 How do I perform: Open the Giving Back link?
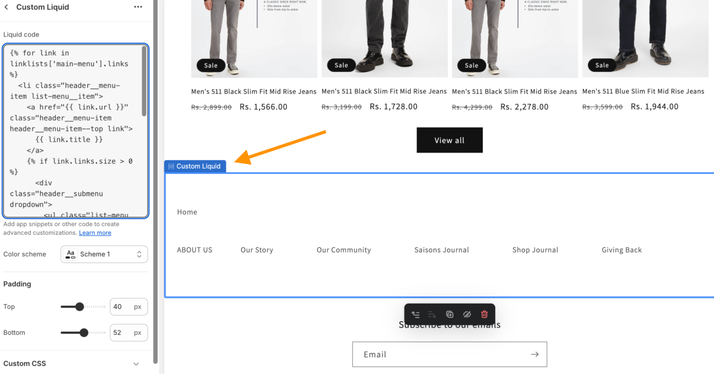pos(621,250)
